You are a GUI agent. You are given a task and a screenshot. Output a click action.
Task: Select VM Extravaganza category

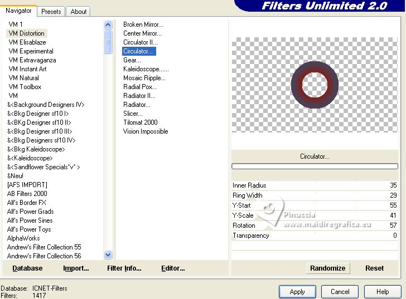[x=32, y=60]
